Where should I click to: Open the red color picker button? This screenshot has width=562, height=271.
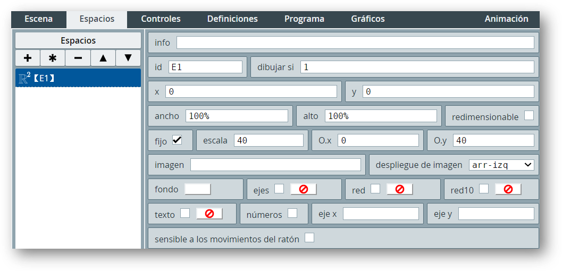tap(400, 189)
